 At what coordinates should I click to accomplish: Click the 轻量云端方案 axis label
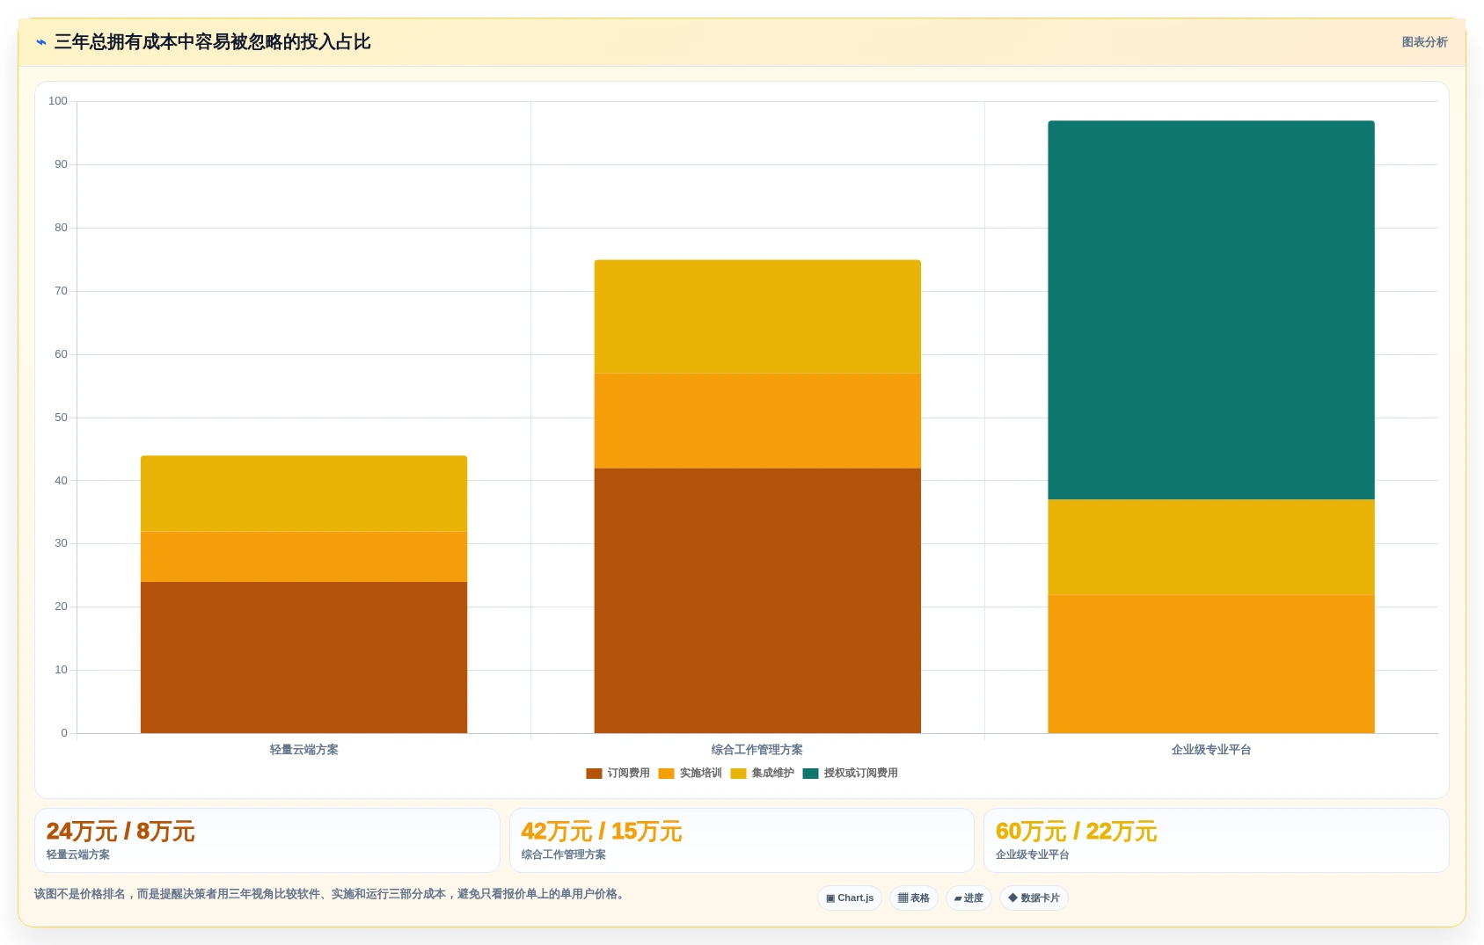coord(303,750)
